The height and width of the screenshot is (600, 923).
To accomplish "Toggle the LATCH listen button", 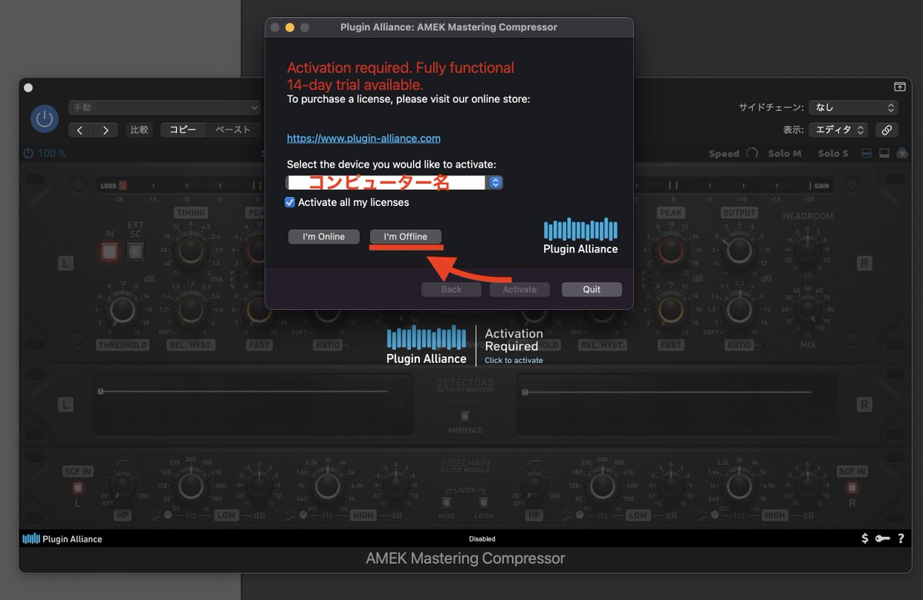I will pos(484,502).
